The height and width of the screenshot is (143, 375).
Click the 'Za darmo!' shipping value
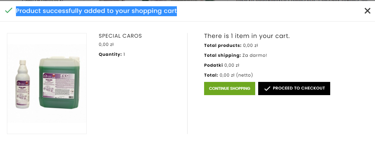pyautogui.click(x=255, y=55)
